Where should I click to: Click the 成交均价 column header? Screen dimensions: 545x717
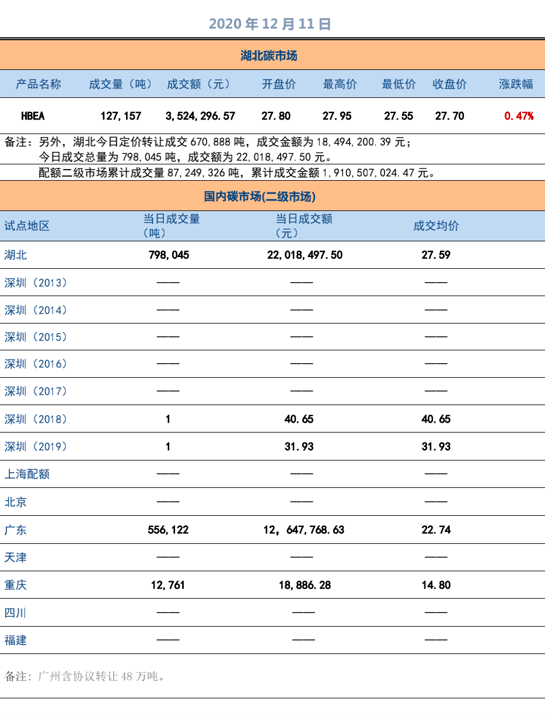[436, 226]
